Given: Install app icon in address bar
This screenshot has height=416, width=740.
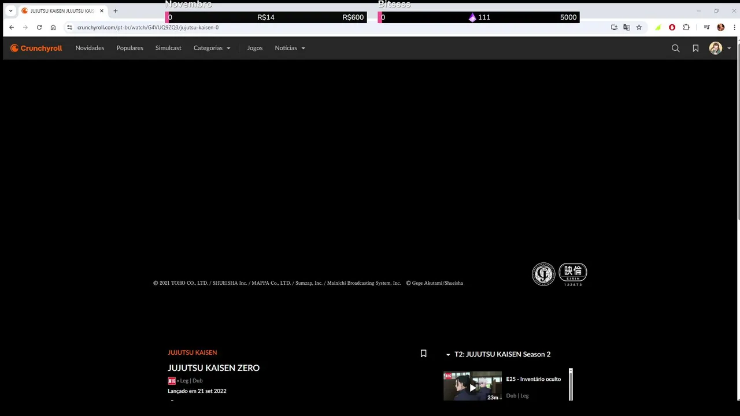Looking at the screenshot, I should 614,27.
